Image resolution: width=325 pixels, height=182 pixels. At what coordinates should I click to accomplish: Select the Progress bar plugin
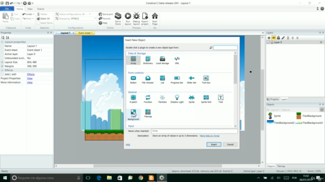[177, 79]
